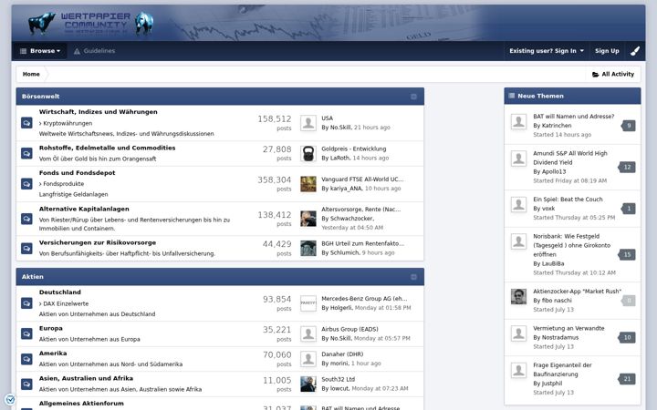Open Alternative Kapitalanlagen forum
Screen dimensions: 657x410
coord(84,209)
